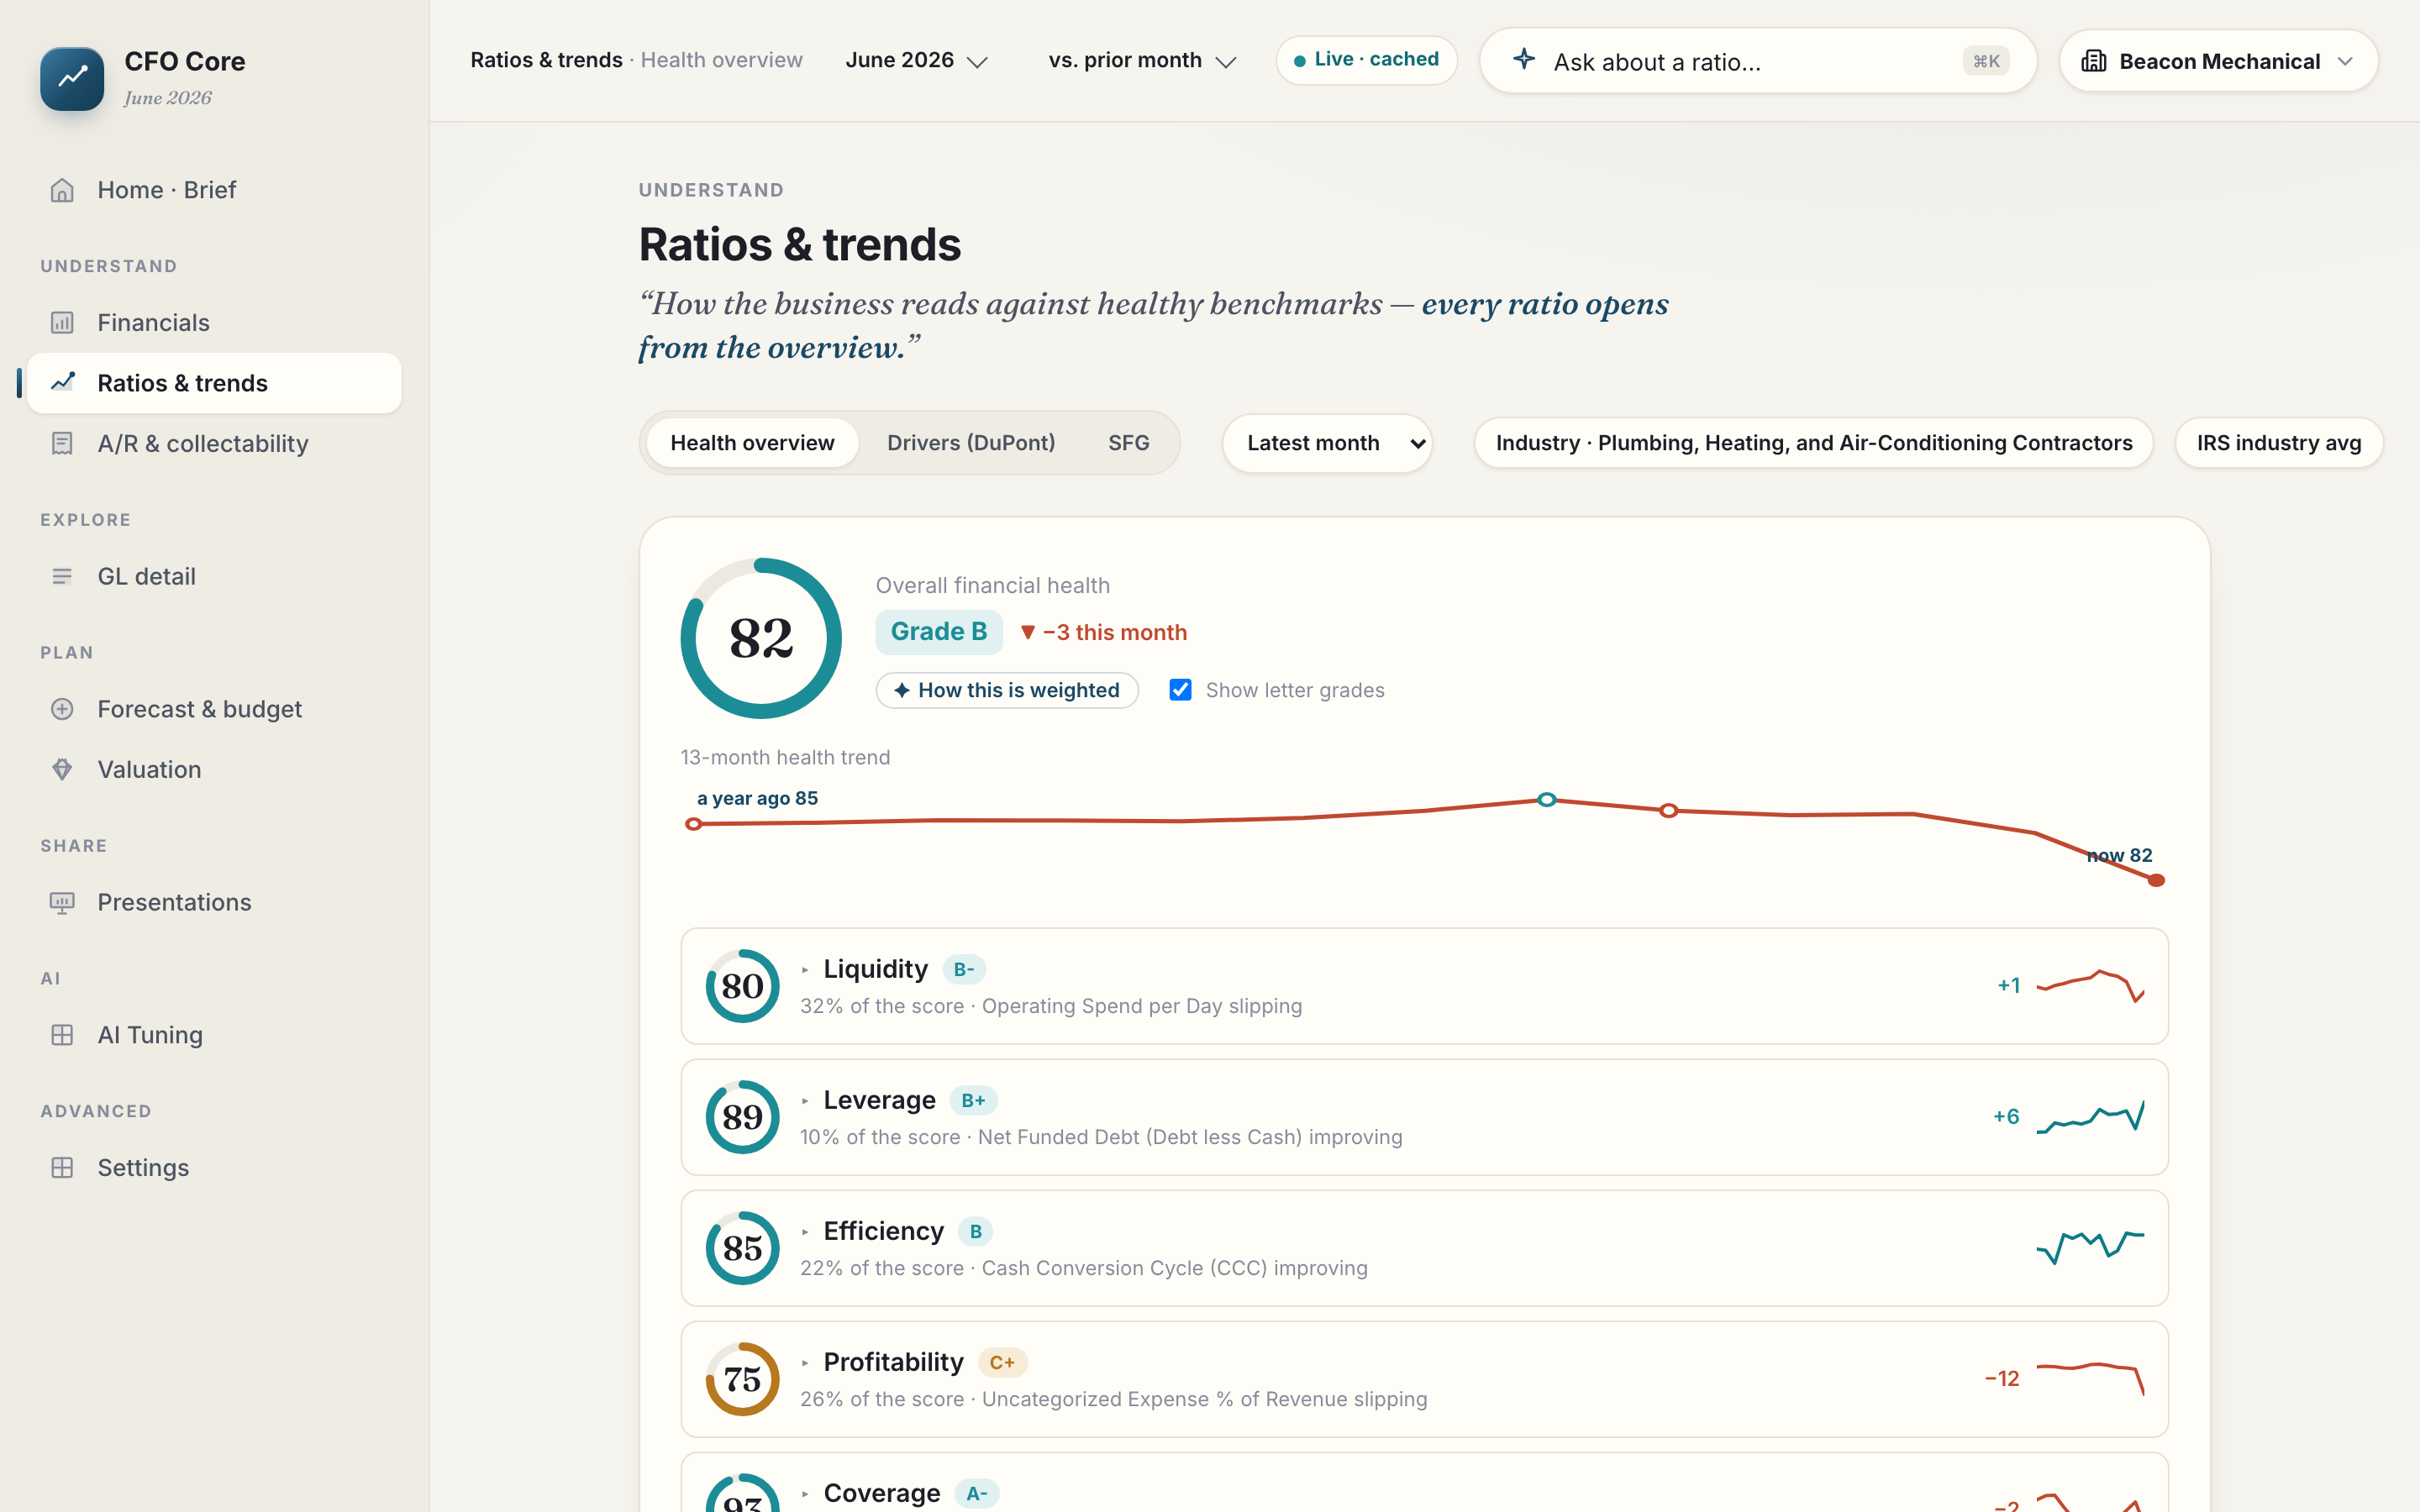Click the AI Tuning grid icon
Image resolution: width=2420 pixels, height=1512 pixels.
(x=62, y=1035)
